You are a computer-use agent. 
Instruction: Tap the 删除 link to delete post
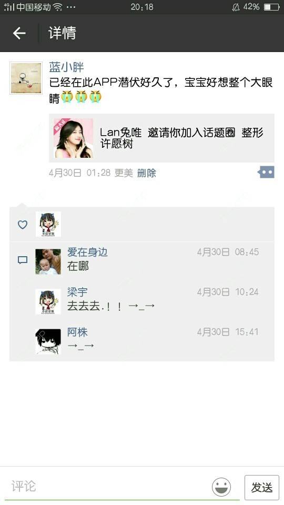point(147,173)
